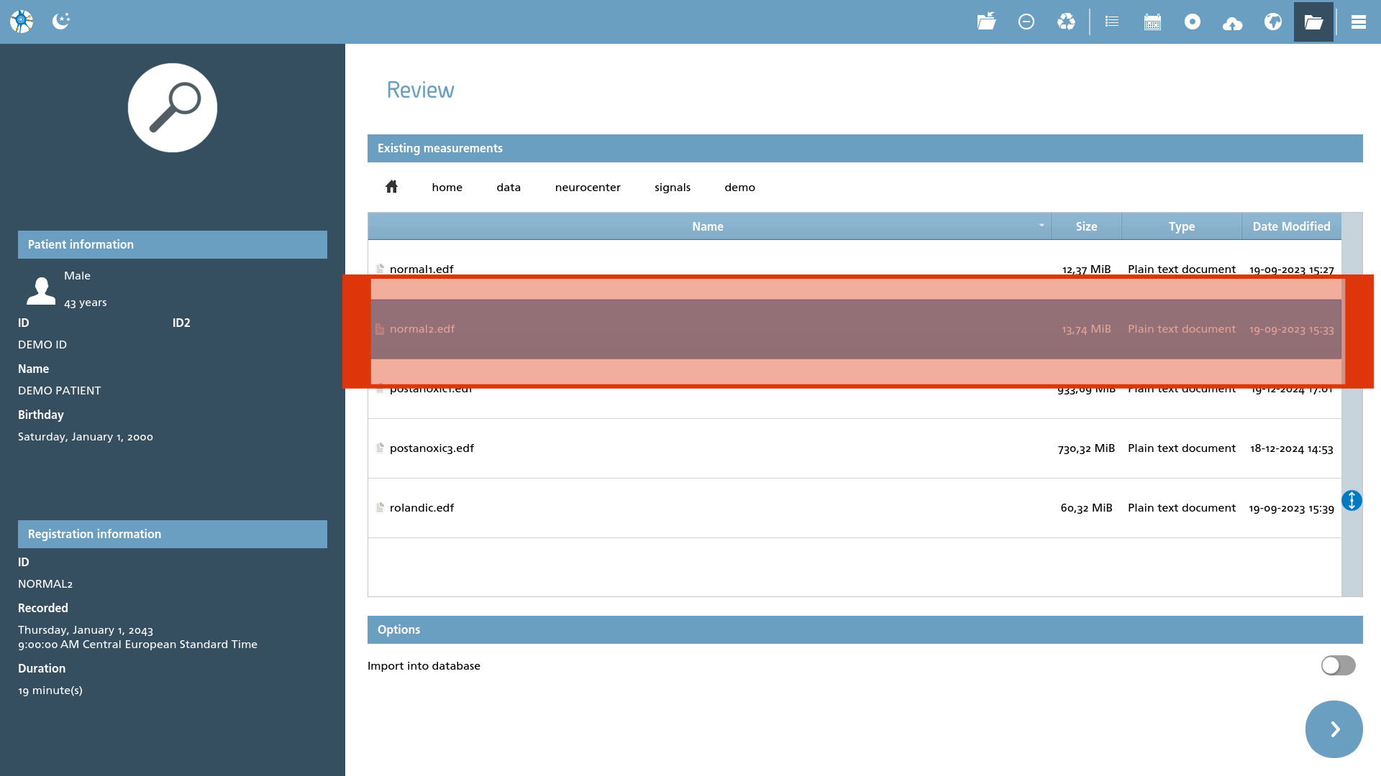Click the circled minus icon
Screen dimensions: 1381x776
1026,22
